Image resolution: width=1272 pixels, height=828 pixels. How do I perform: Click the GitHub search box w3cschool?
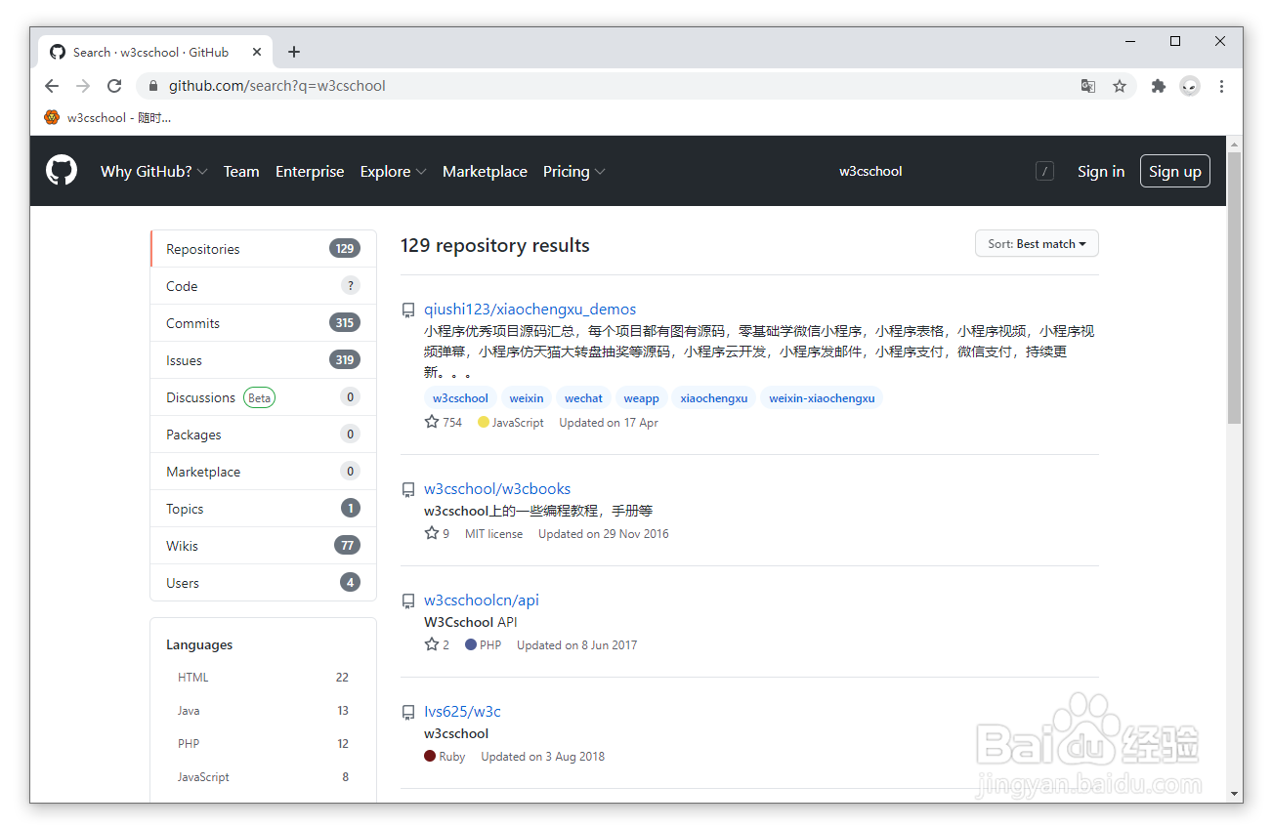pos(943,171)
